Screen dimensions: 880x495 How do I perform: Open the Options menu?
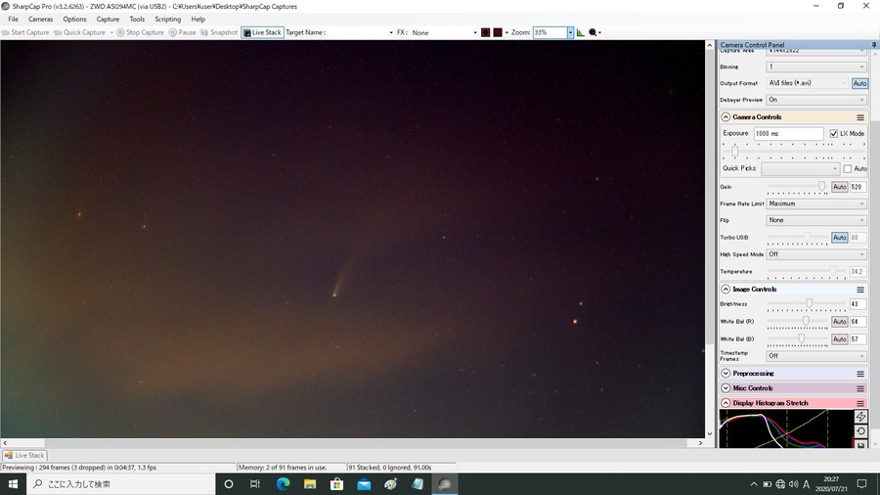(x=74, y=20)
